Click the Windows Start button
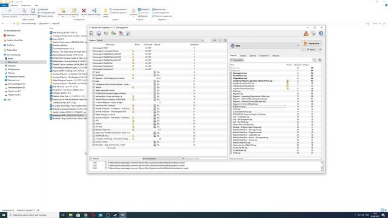Viewport: 388px width, 218px height. [4, 215]
